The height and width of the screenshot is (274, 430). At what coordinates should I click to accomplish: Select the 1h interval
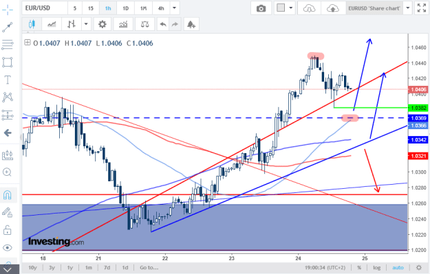(x=108, y=8)
